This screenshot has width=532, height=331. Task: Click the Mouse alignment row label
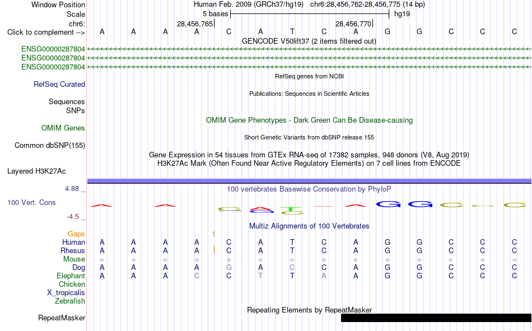pos(74,259)
